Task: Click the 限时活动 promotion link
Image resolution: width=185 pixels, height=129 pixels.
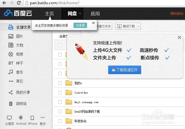Action: point(178,13)
